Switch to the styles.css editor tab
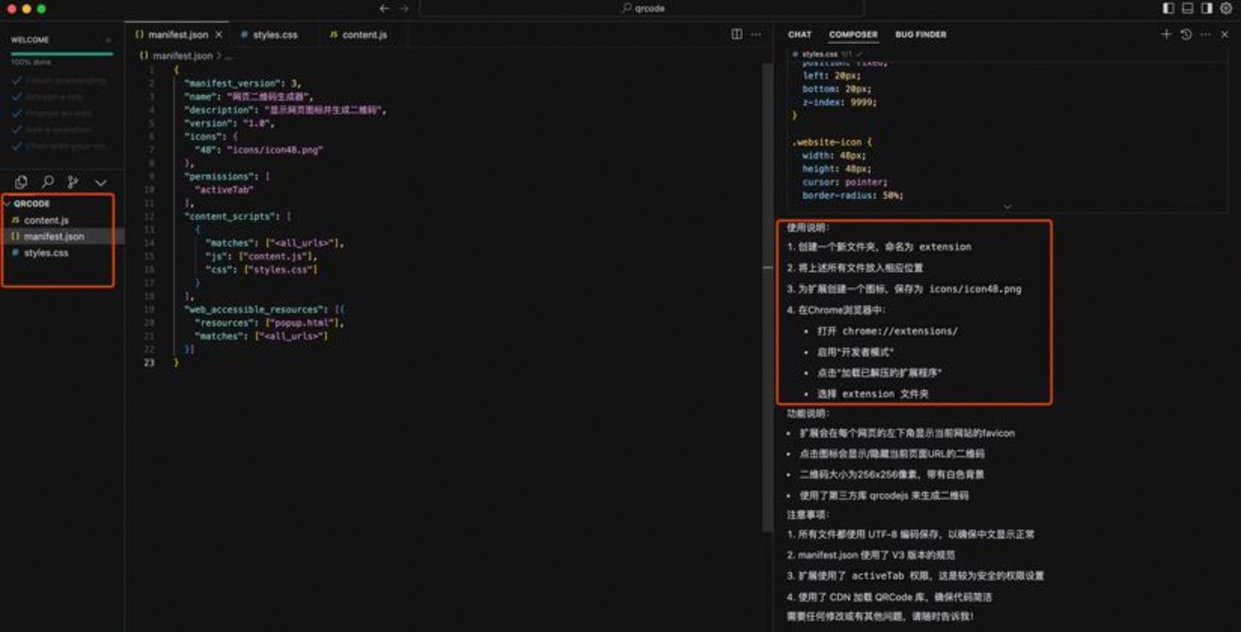1241x632 pixels. (275, 35)
